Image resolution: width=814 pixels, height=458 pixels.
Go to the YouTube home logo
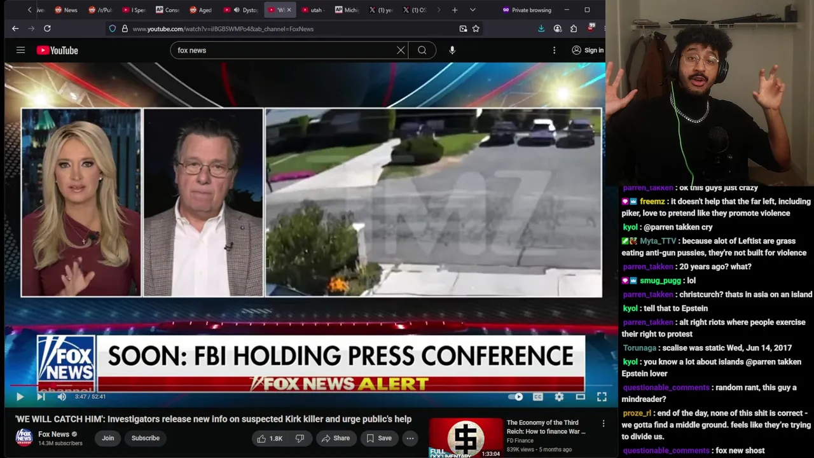pyautogui.click(x=57, y=50)
